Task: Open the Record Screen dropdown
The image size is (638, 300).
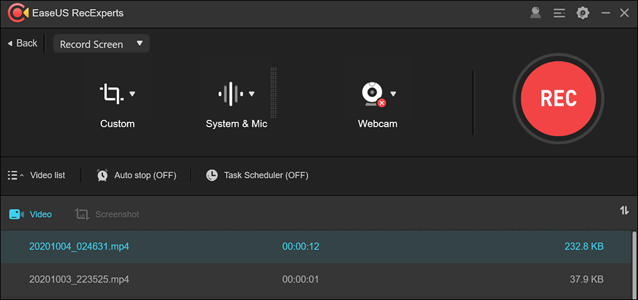Action: 101,44
